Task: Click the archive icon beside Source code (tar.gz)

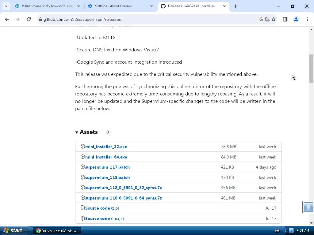Action: pos(83,218)
